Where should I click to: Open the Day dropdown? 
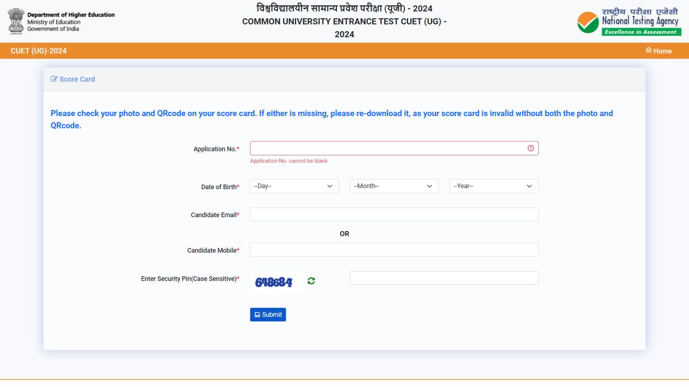tap(294, 186)
